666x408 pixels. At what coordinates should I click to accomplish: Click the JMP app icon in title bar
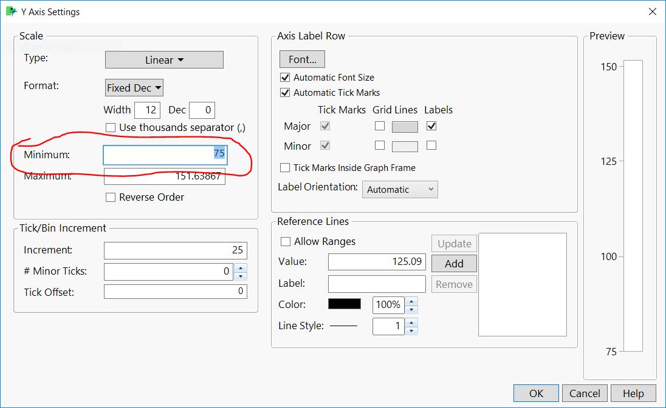tap(11, 12)
